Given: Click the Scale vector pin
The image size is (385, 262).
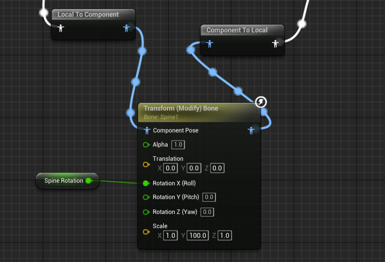Looking at the screenshot, I should tap(146, 232).
